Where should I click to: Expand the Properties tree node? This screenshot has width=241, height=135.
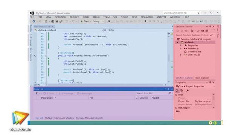[x=181, y=45]
